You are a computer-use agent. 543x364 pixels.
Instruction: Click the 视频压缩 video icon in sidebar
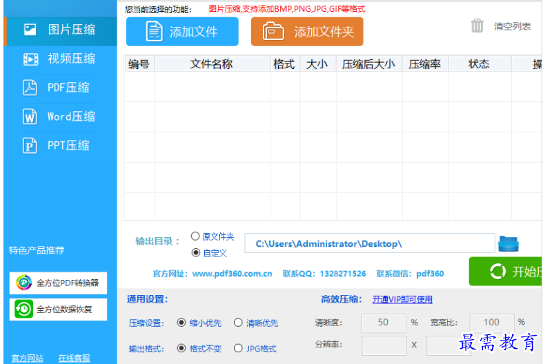[30, 59]
